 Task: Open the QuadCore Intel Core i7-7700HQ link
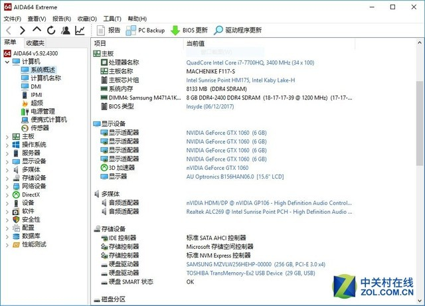(250, 63)
